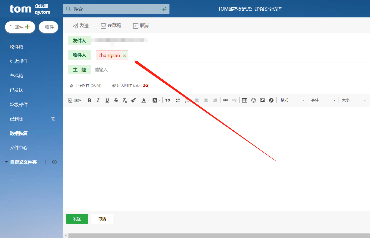Toggle underline formatting

[x=107, y=100]
